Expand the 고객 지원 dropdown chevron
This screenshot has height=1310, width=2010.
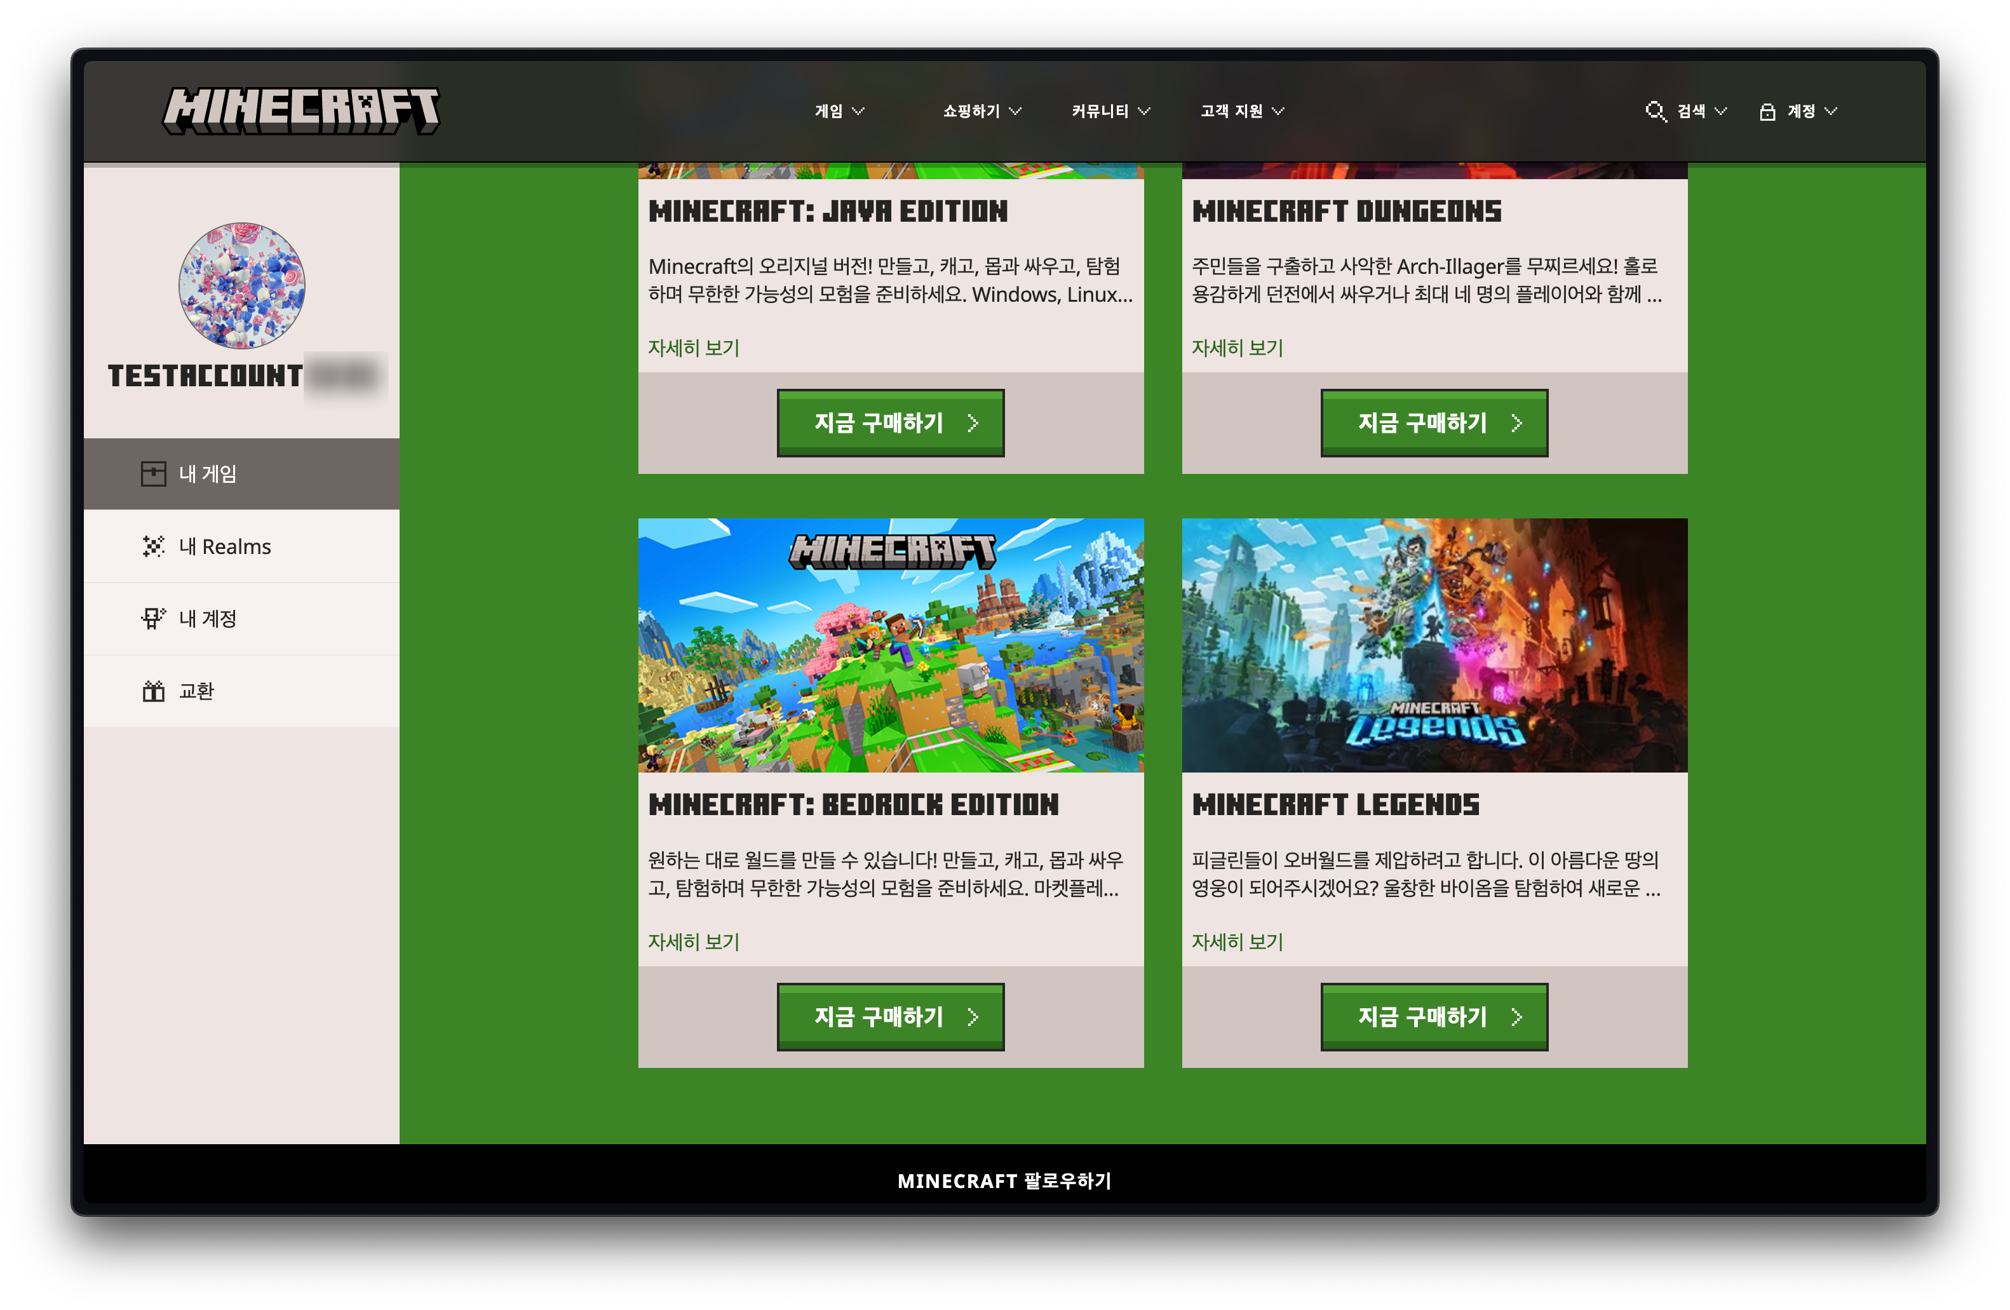(1278, 111)
